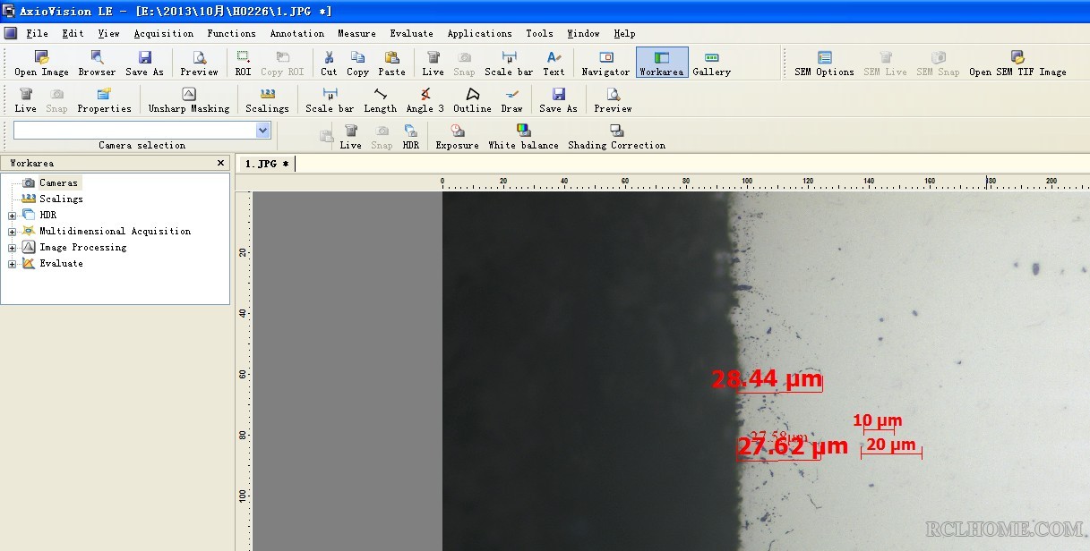This screenshot has width=1090, height=551.
Task: Open the Applications menu
Action: 479,33
